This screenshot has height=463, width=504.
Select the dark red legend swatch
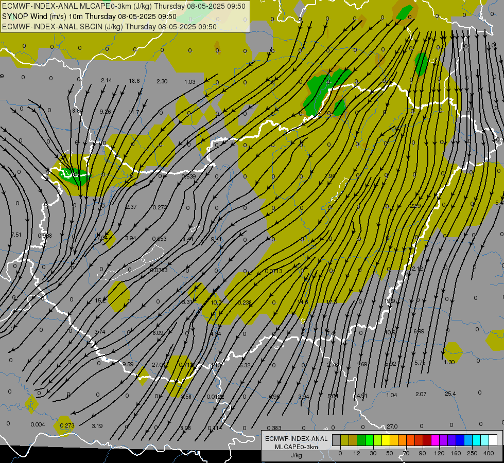pos(427,440)
